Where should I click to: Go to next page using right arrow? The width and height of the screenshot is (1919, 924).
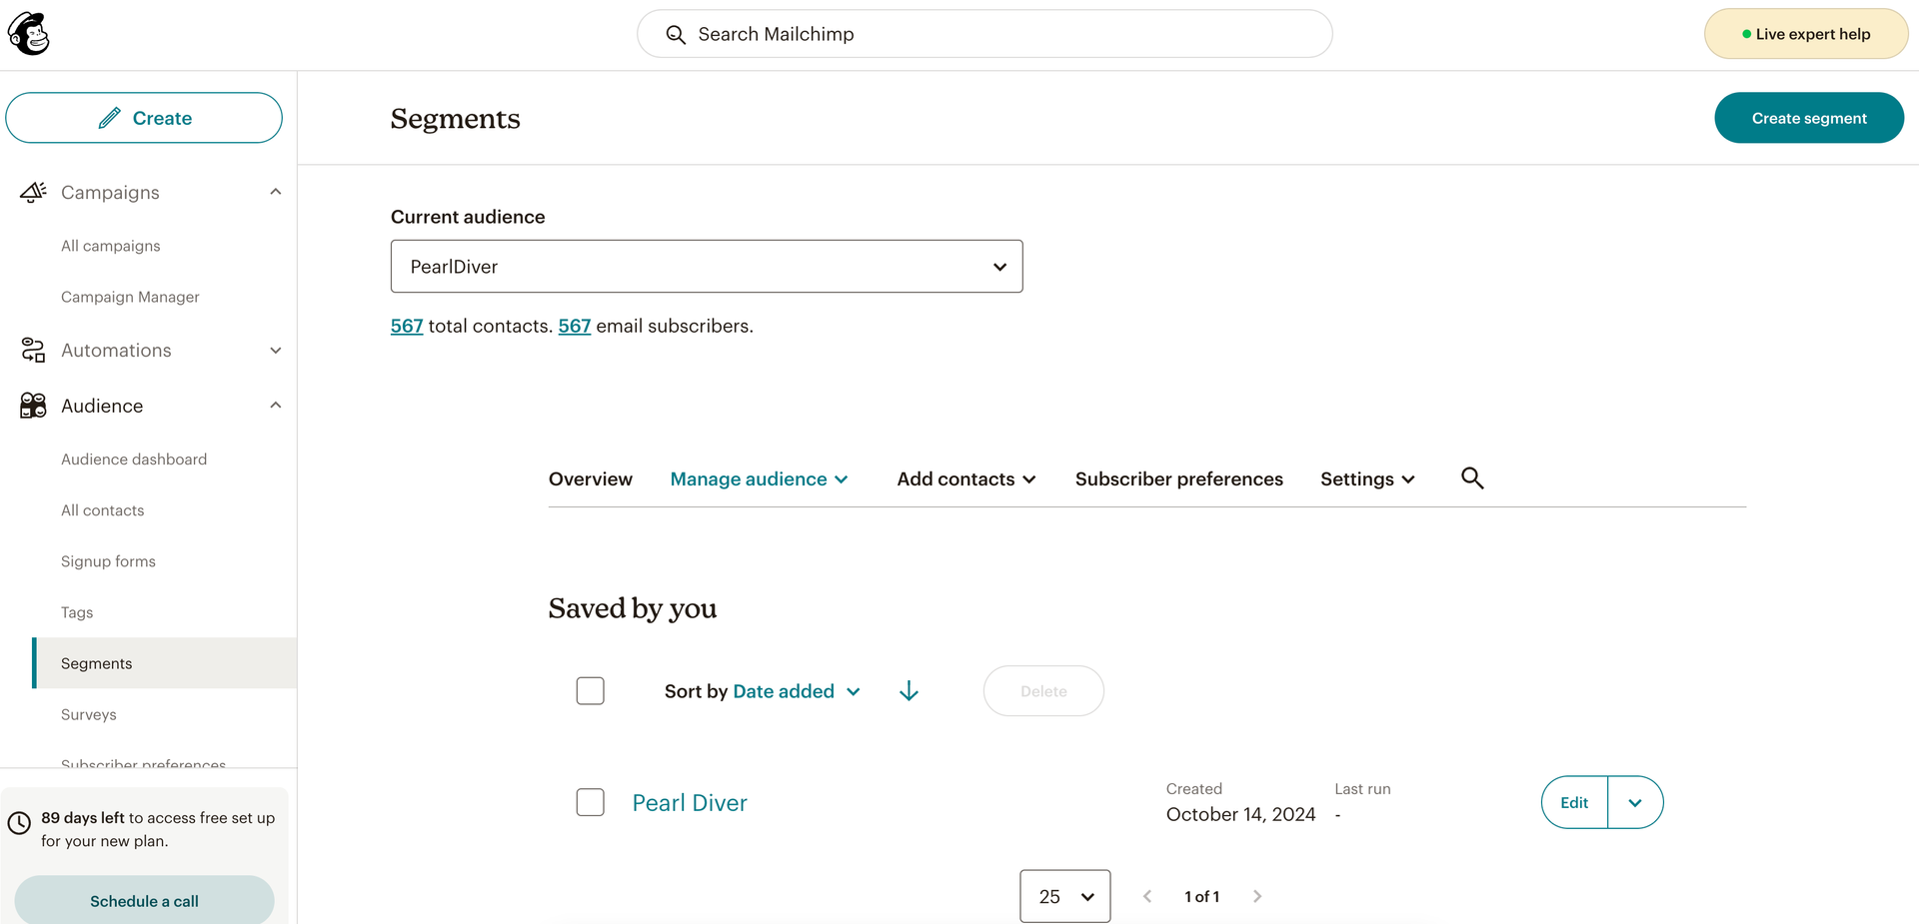(1257, 897)
